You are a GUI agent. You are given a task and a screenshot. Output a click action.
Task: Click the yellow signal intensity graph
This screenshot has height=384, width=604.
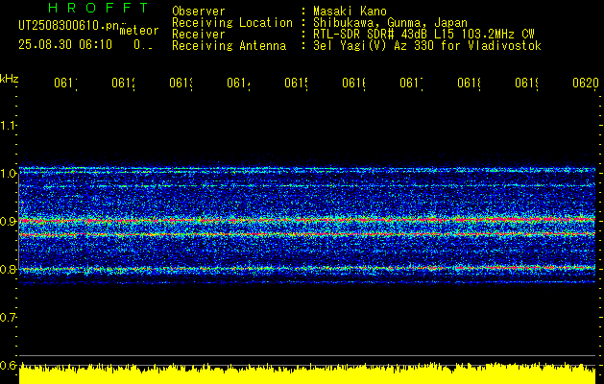(x=307, y=373)
